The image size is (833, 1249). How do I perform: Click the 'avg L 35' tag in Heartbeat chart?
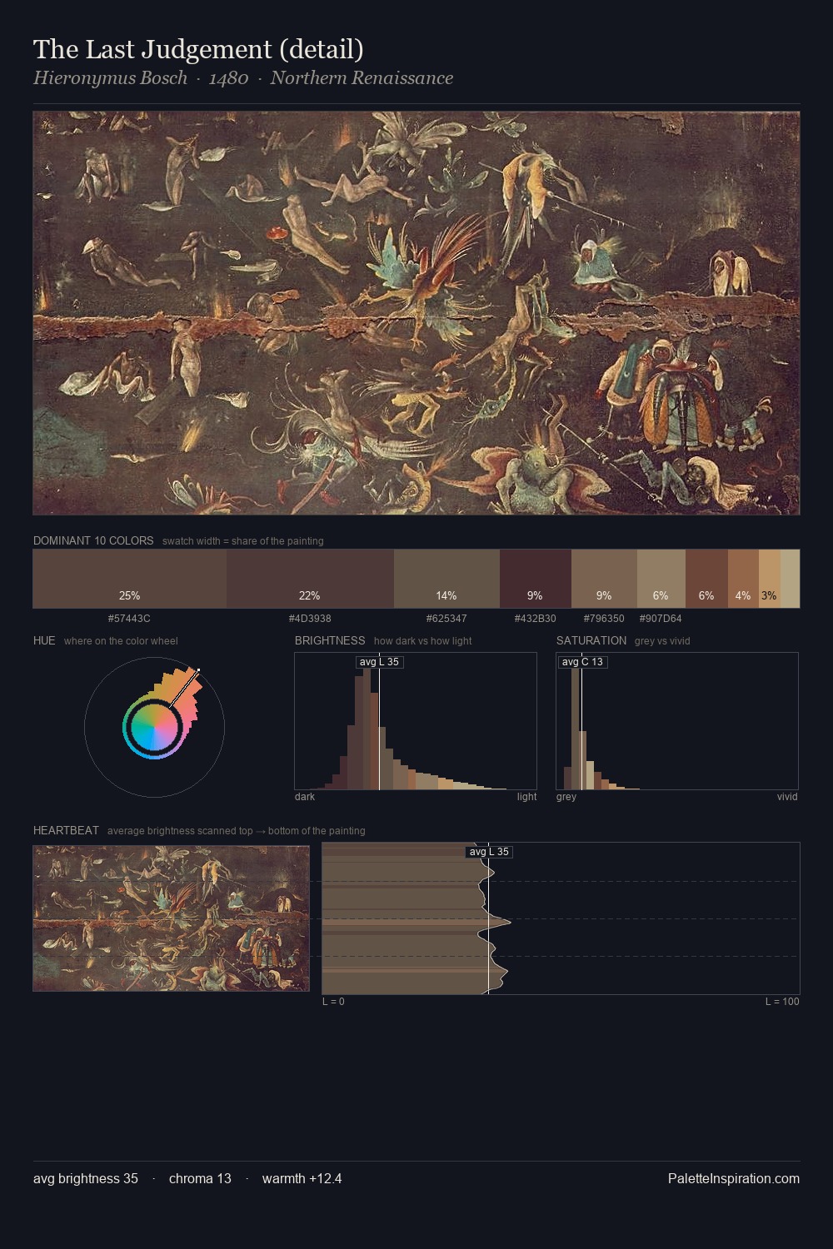(489, 852)
